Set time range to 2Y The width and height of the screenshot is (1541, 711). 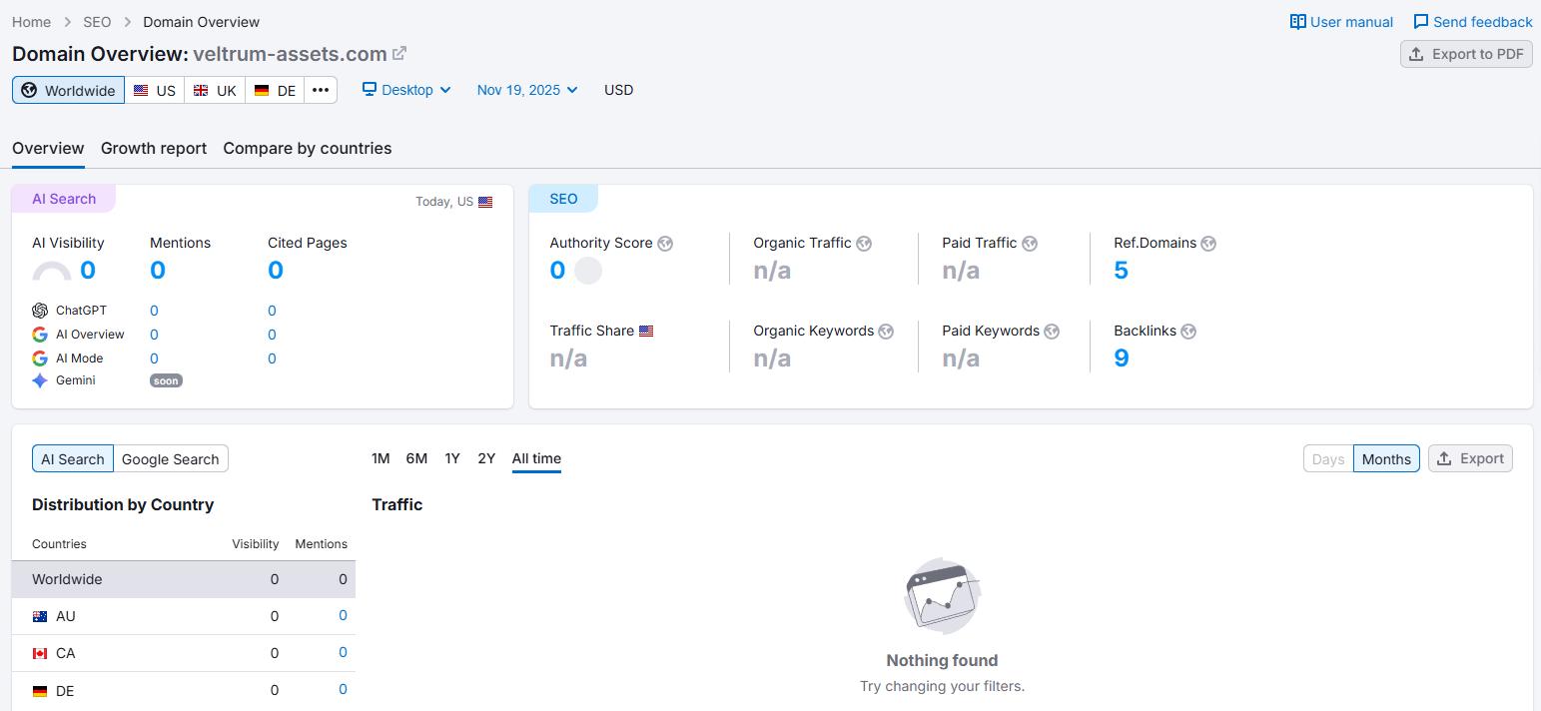pos(486,458)
